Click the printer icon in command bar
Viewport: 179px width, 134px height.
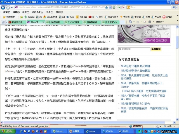tap(150, 22)
